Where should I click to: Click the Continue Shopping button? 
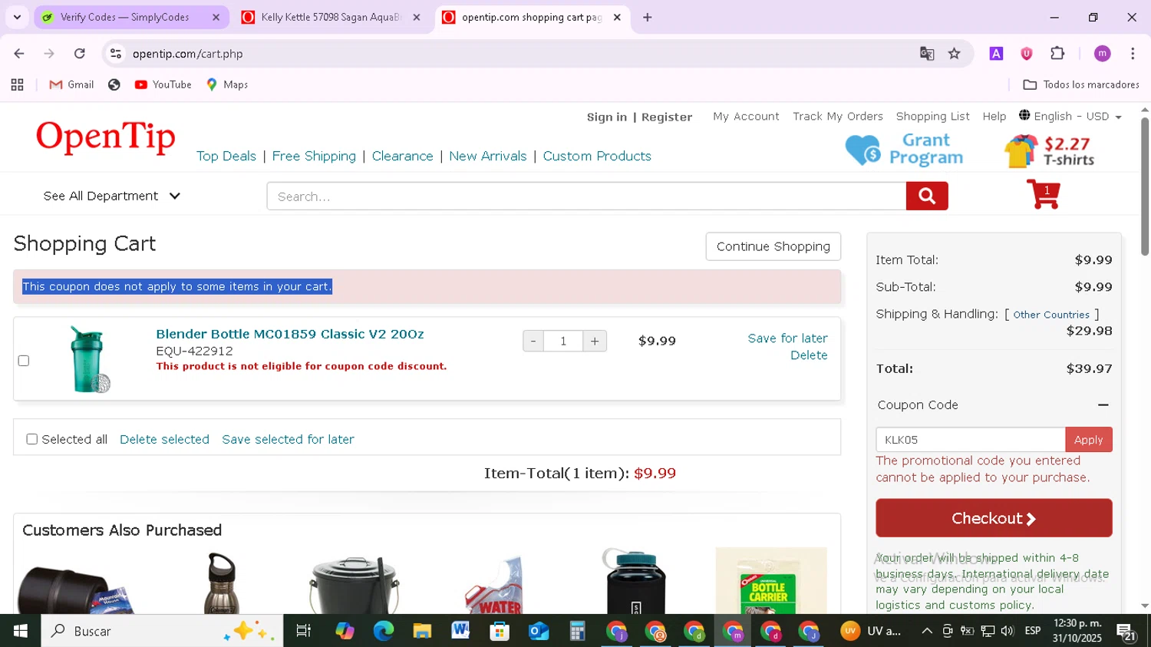point(773,246)
